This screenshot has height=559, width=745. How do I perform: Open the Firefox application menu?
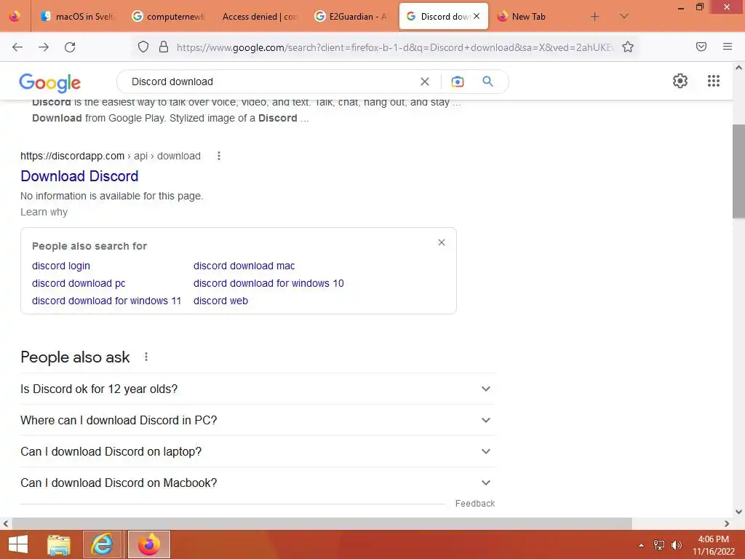pyautogui.click(x=728, y=47)
